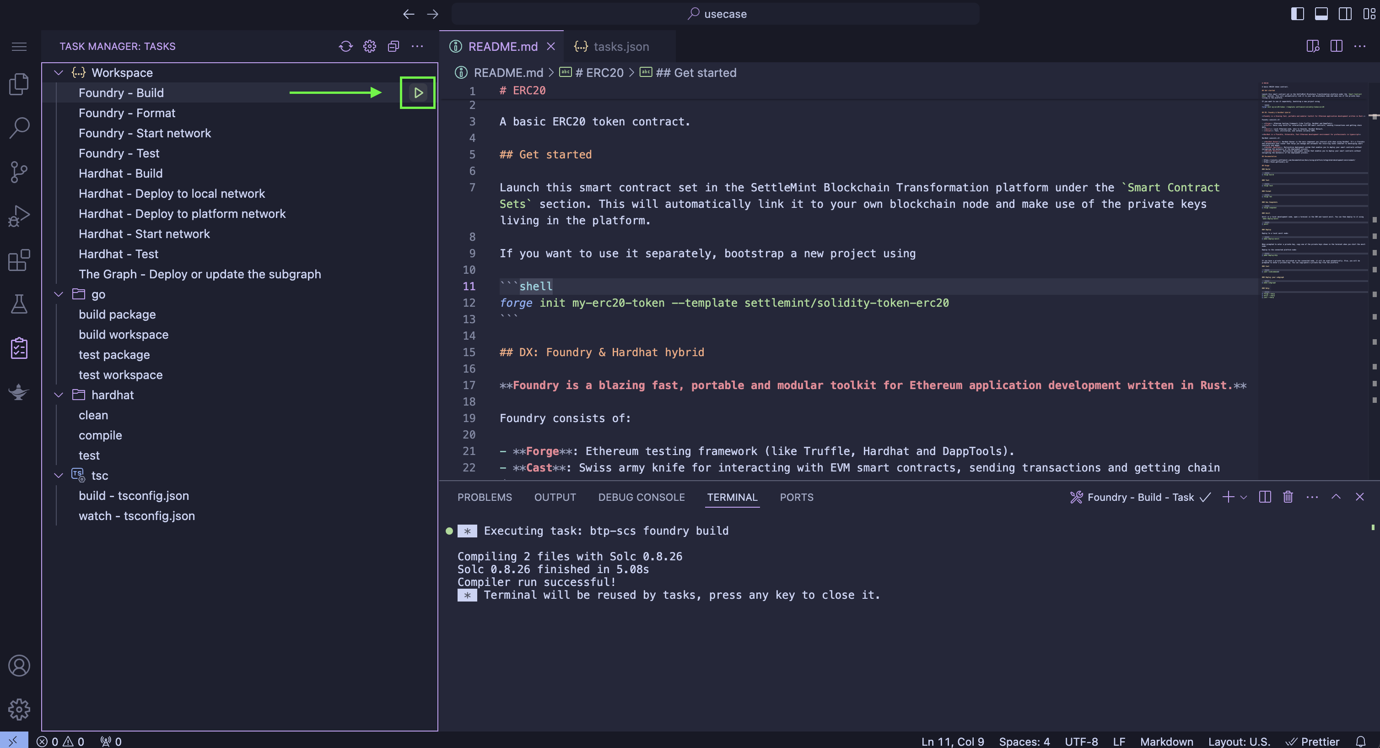Collapse the tsc tasks group
The height and width of the screenshot is (748, 1380).
click(59, 475)
